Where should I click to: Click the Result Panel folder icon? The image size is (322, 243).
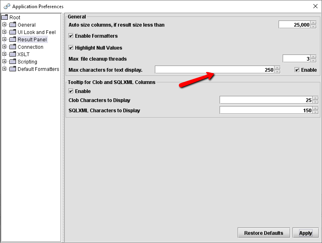[13, 39]
